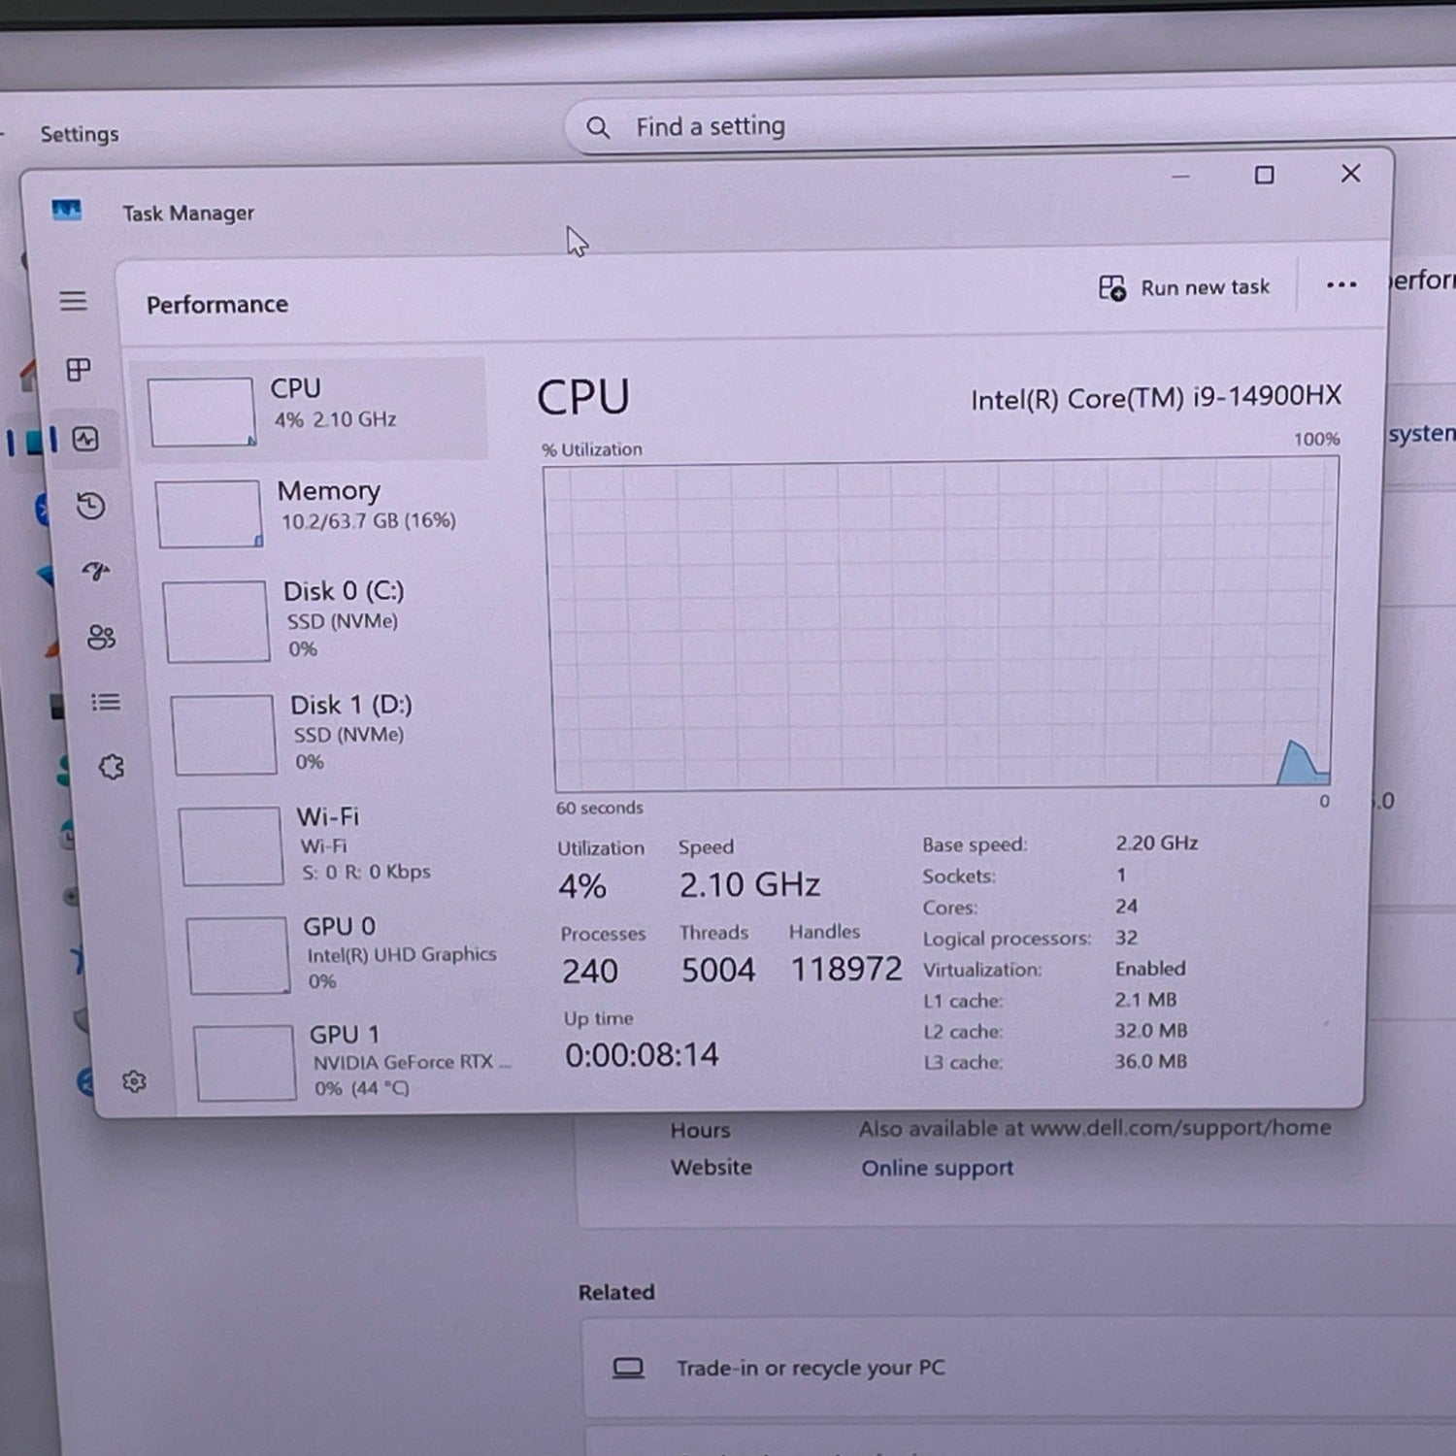Open Task Manager settings gear
This screenshot has width=1456, height=1456.
[x=134, y=1081]
